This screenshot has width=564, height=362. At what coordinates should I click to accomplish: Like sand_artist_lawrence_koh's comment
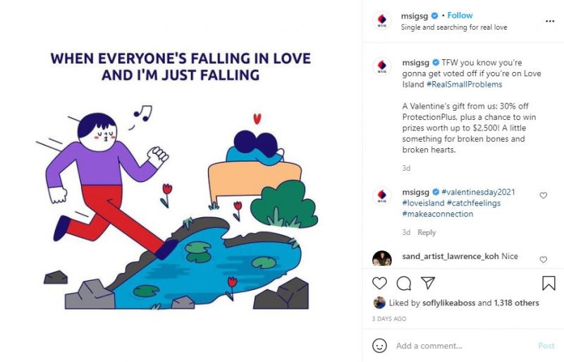[x=543, y=260]
